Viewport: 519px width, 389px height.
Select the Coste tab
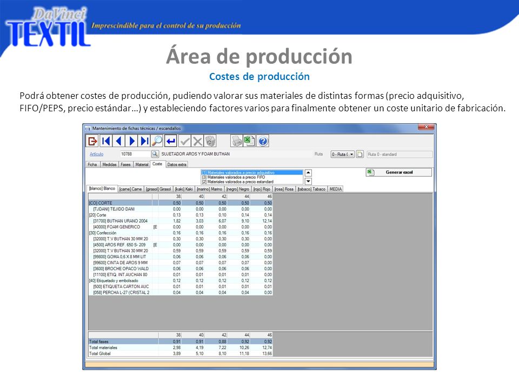157,164
